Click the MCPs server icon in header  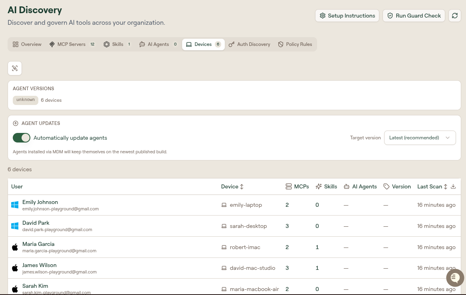coord(289,186)
